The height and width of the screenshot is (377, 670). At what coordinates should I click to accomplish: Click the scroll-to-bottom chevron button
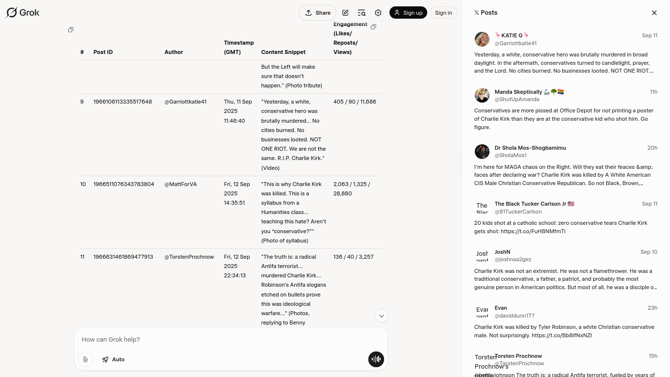382,316
